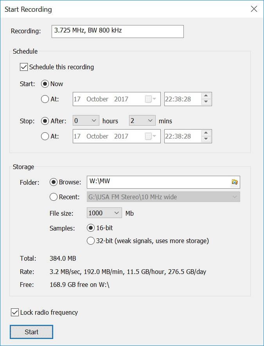Select 32-bit samples for weak signals
Viewport: 264px width, 346px height.
tap(92, 241)
